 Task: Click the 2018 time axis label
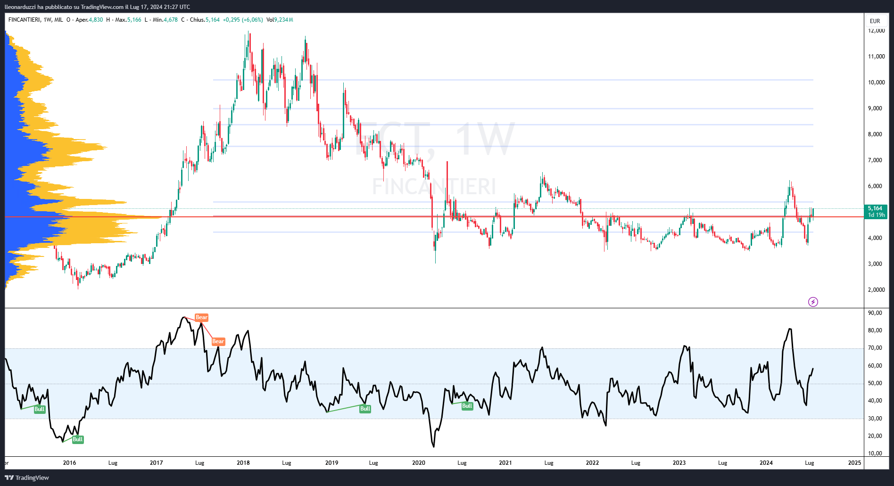click(x=243, y=463)
